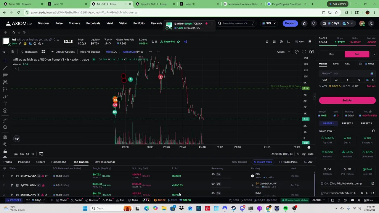Expand the Axiom chart source dropdown

(x=284, y=52)
